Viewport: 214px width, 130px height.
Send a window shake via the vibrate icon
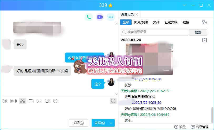(x=47, y=101)
